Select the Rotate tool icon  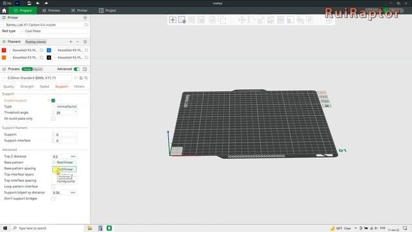point(251,20)
